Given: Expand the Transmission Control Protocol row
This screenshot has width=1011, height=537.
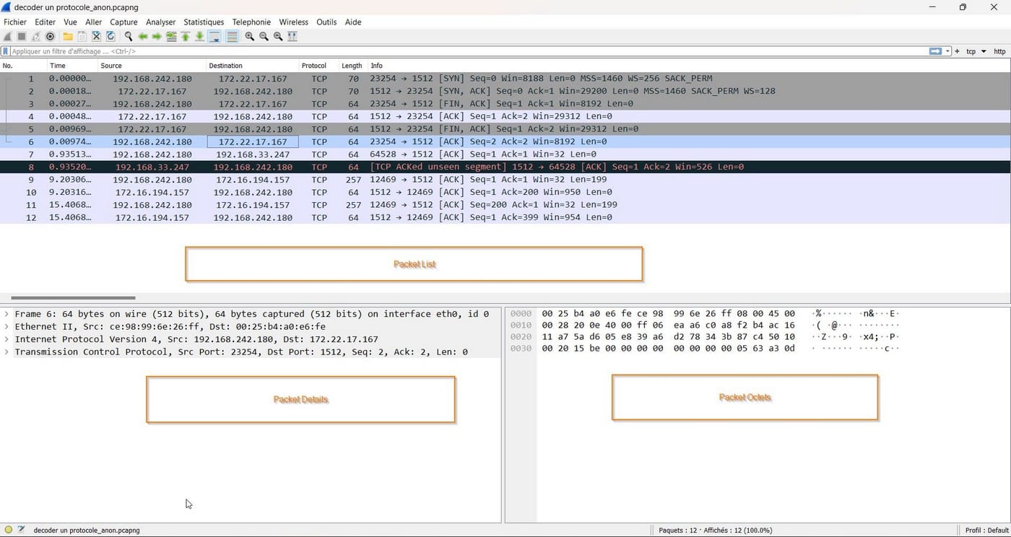Looking at the screenshot, I should 7,352.
